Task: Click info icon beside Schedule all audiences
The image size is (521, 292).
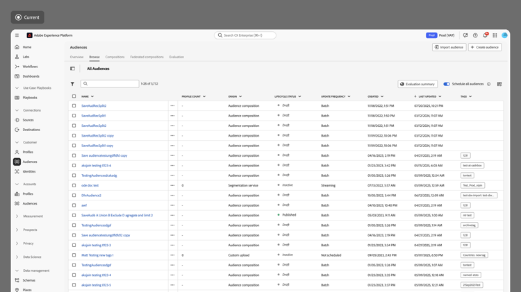Action: [489, 84]
